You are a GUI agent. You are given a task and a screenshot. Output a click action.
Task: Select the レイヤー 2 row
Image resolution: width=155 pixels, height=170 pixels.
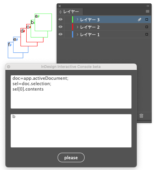pos(104,27)
